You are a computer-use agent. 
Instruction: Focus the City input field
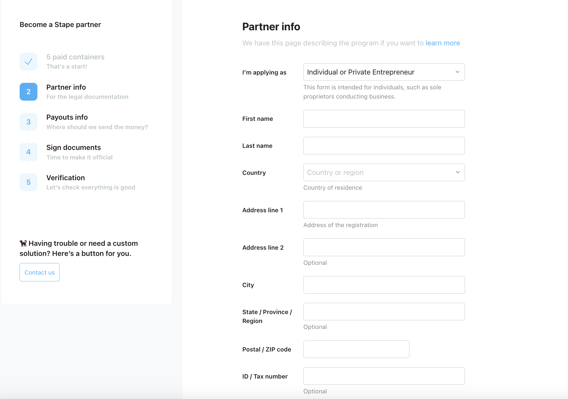tap(384, 285)
